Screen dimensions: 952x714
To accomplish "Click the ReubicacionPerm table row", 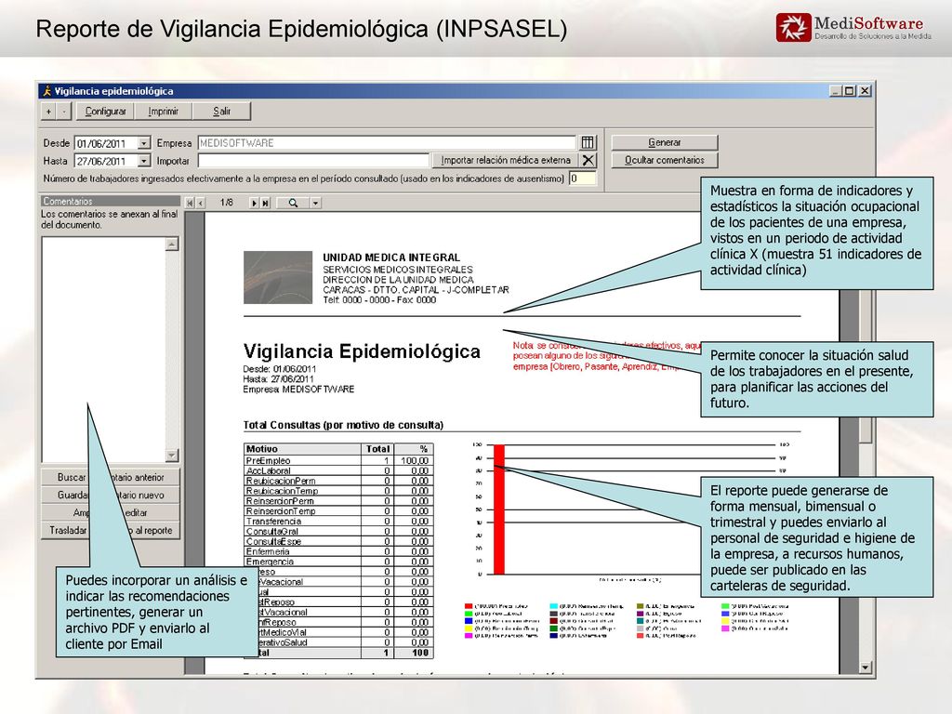I will coord(338,481).
